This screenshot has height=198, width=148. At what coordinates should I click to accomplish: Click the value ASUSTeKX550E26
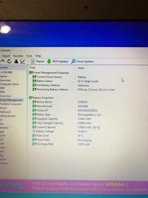coord(87,110)
